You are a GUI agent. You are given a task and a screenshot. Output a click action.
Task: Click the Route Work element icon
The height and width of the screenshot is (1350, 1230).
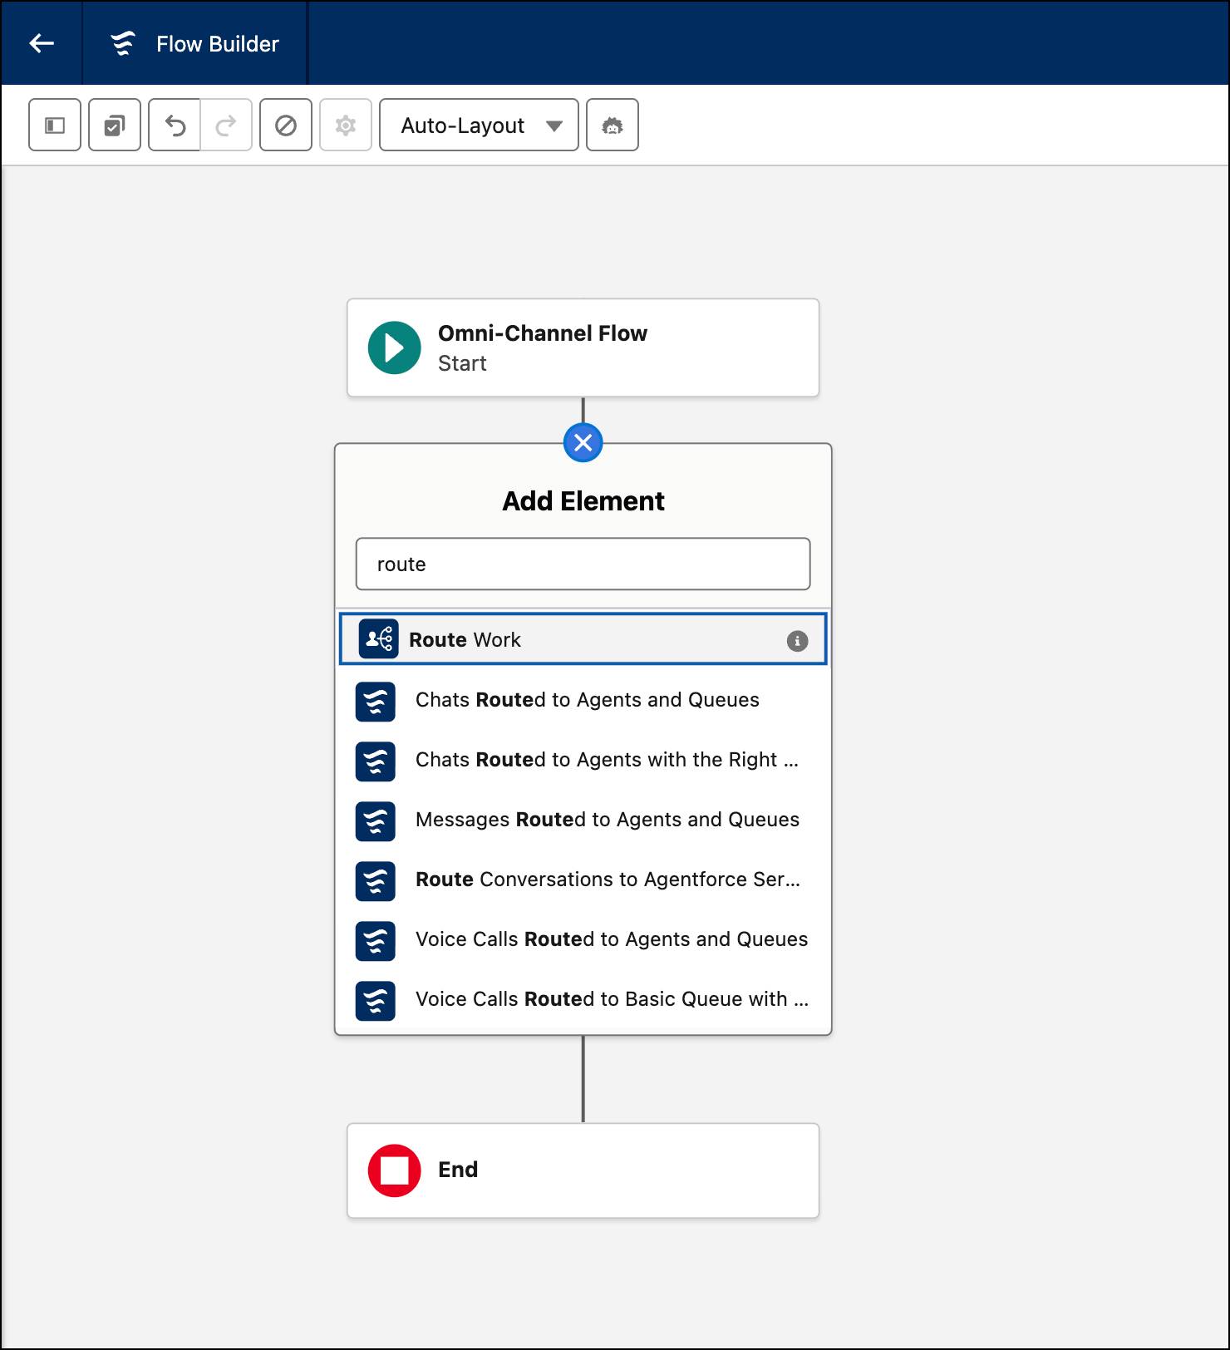click(379, 639)
